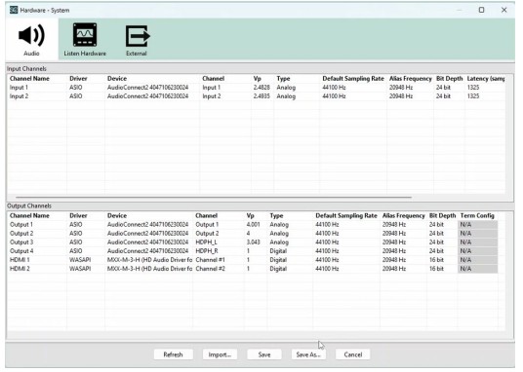
Task: Click the N/A Term Config cell for HDMI 2
Action: point(478,269)
